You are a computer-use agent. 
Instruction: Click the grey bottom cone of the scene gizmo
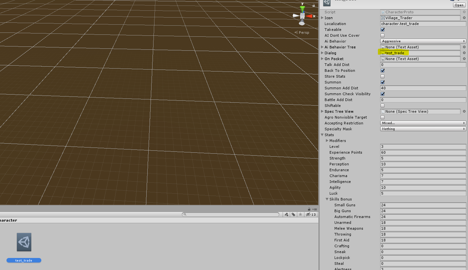(302, 22)
